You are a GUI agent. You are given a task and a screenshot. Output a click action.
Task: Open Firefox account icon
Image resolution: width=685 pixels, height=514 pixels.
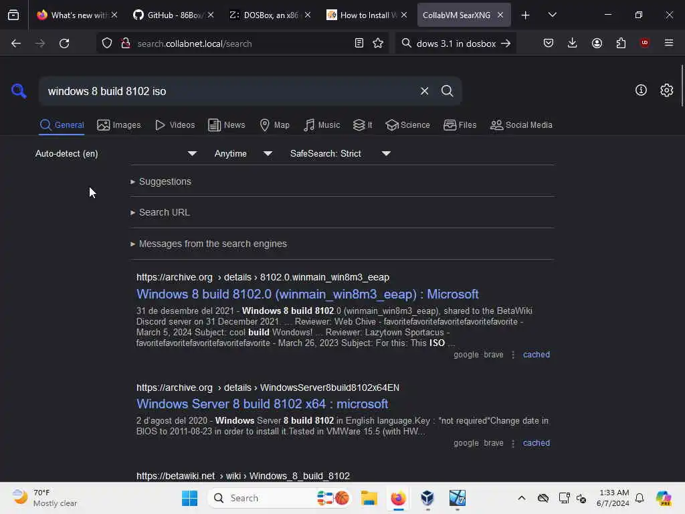[x=597, y=44]
